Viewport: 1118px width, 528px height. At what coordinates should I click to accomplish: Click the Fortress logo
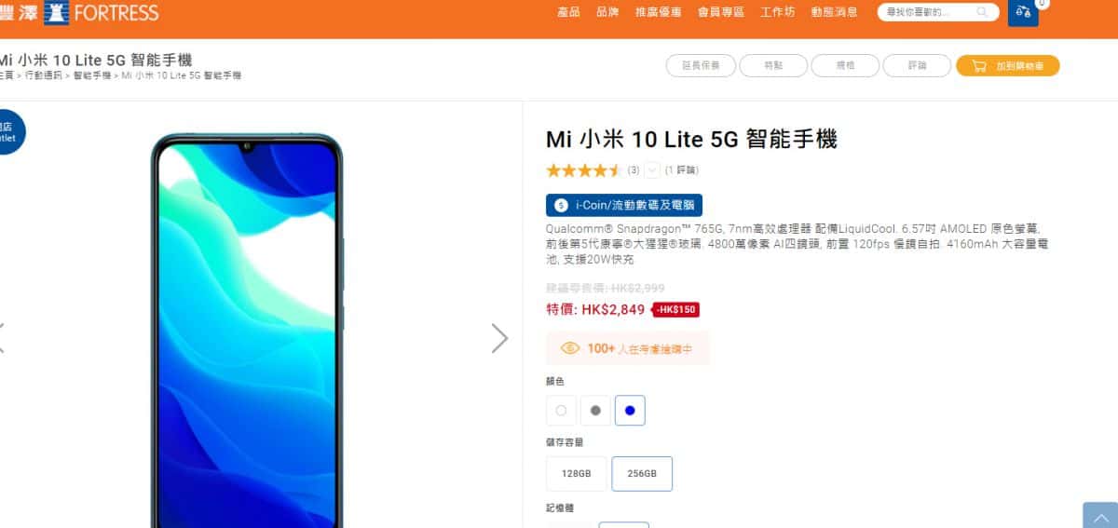[79, 12]
